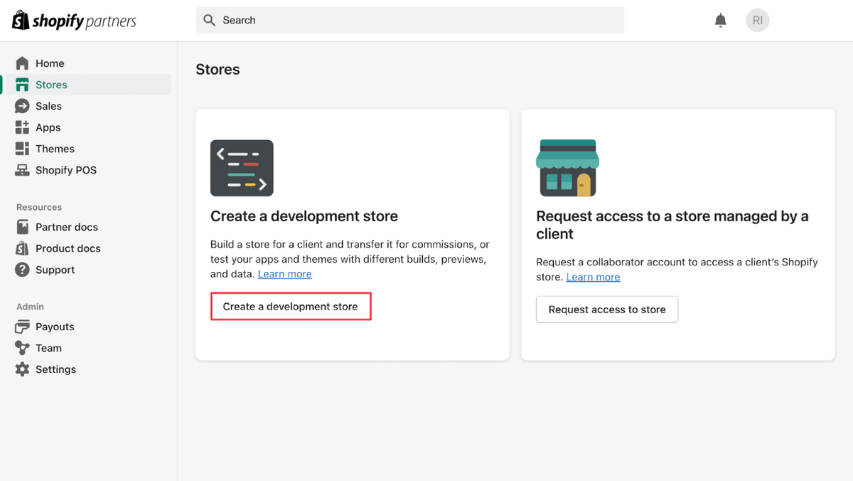The image size is (853, 481).
Task: Open Shopify POS from the sidebar
Action: pyautogui.click(x=23, y=169)
